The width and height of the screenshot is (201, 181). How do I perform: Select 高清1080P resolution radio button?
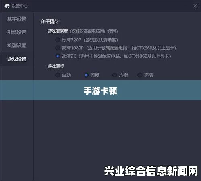click(58, 48)
